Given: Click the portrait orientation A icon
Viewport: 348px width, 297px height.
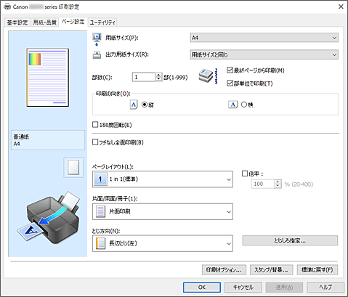Looking at the screenshot, I should tap(134, 105).
